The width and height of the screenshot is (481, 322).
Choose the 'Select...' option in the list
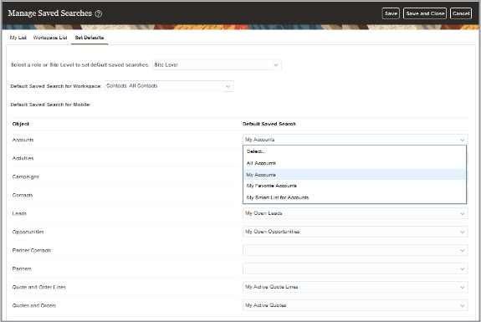[355, 151]
